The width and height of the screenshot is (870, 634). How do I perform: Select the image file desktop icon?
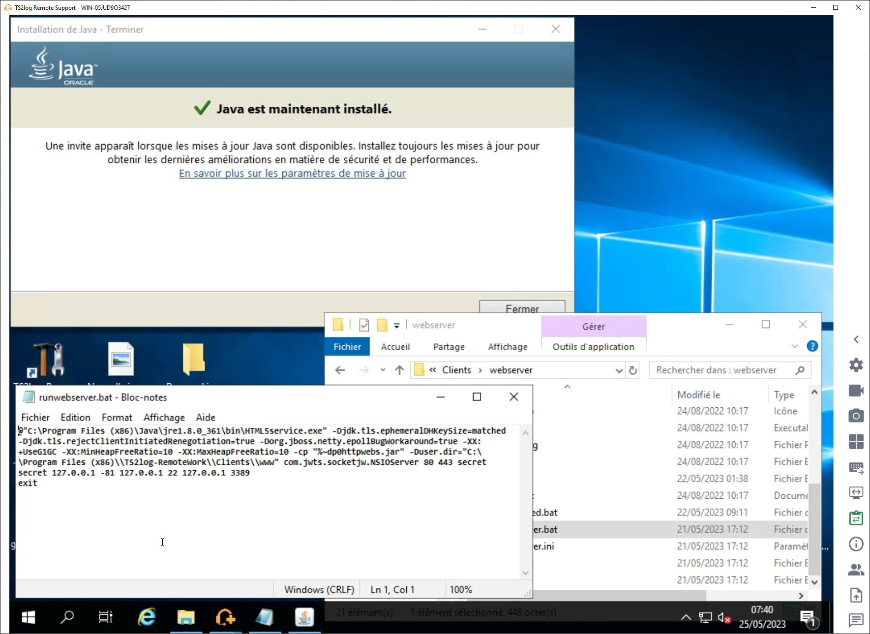tap(120, 360)
